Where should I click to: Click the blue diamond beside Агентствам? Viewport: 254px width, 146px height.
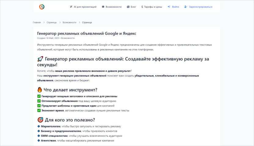tap(39, 141)
